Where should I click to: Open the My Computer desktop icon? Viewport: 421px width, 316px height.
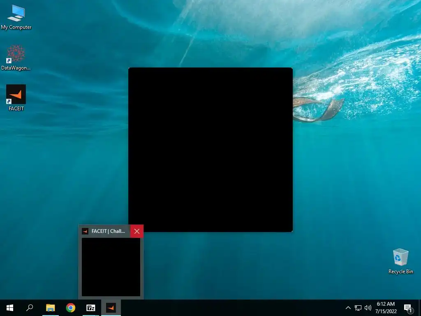(x=16, y=17)
